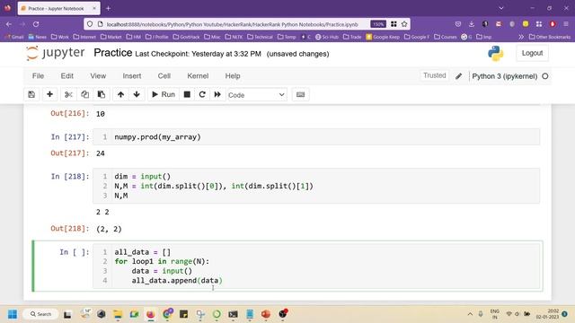Restart the kernel

[202, 94]
